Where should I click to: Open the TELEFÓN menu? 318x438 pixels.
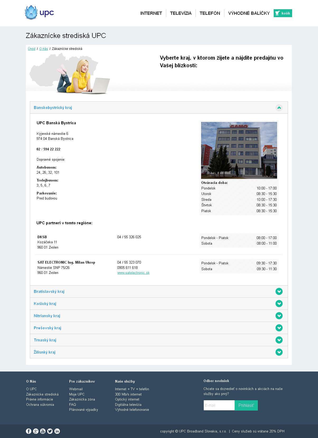tap(210, 13)
